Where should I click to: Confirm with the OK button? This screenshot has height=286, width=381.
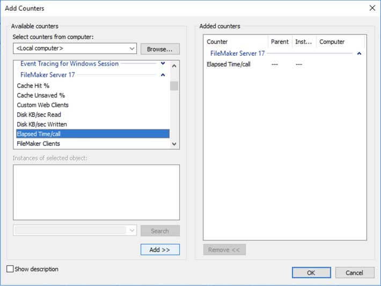coord(311,273)
